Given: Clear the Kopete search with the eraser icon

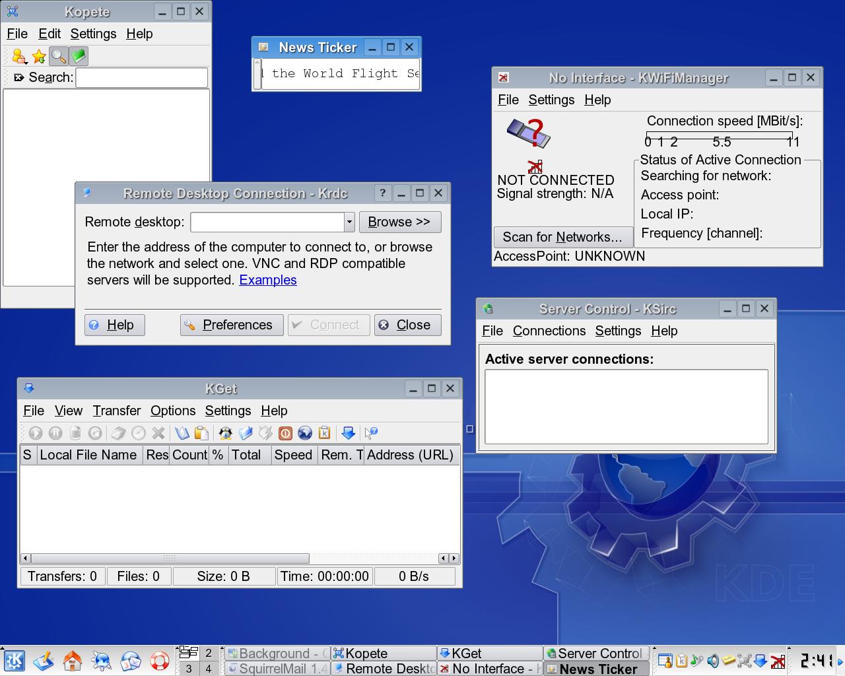Looking at the screenshot, I should (19, 78).
